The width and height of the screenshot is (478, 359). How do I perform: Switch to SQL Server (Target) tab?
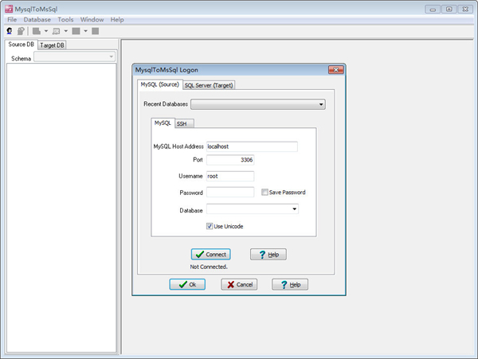pos(209,85)
